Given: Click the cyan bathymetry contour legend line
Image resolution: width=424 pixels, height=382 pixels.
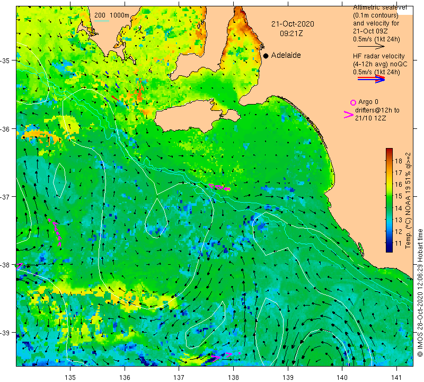Looking at the screenshot, I should (102, 21).
